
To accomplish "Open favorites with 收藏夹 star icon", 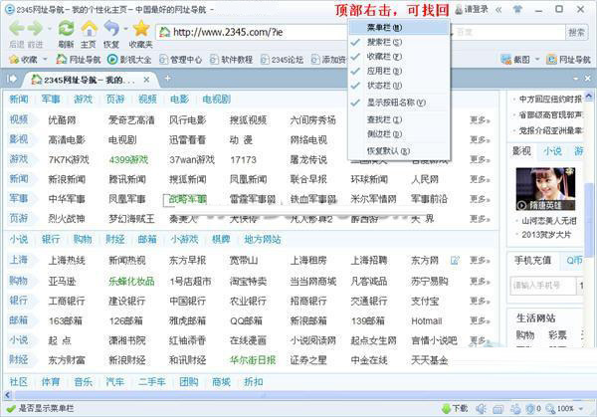I will click(x=141, y=29).
